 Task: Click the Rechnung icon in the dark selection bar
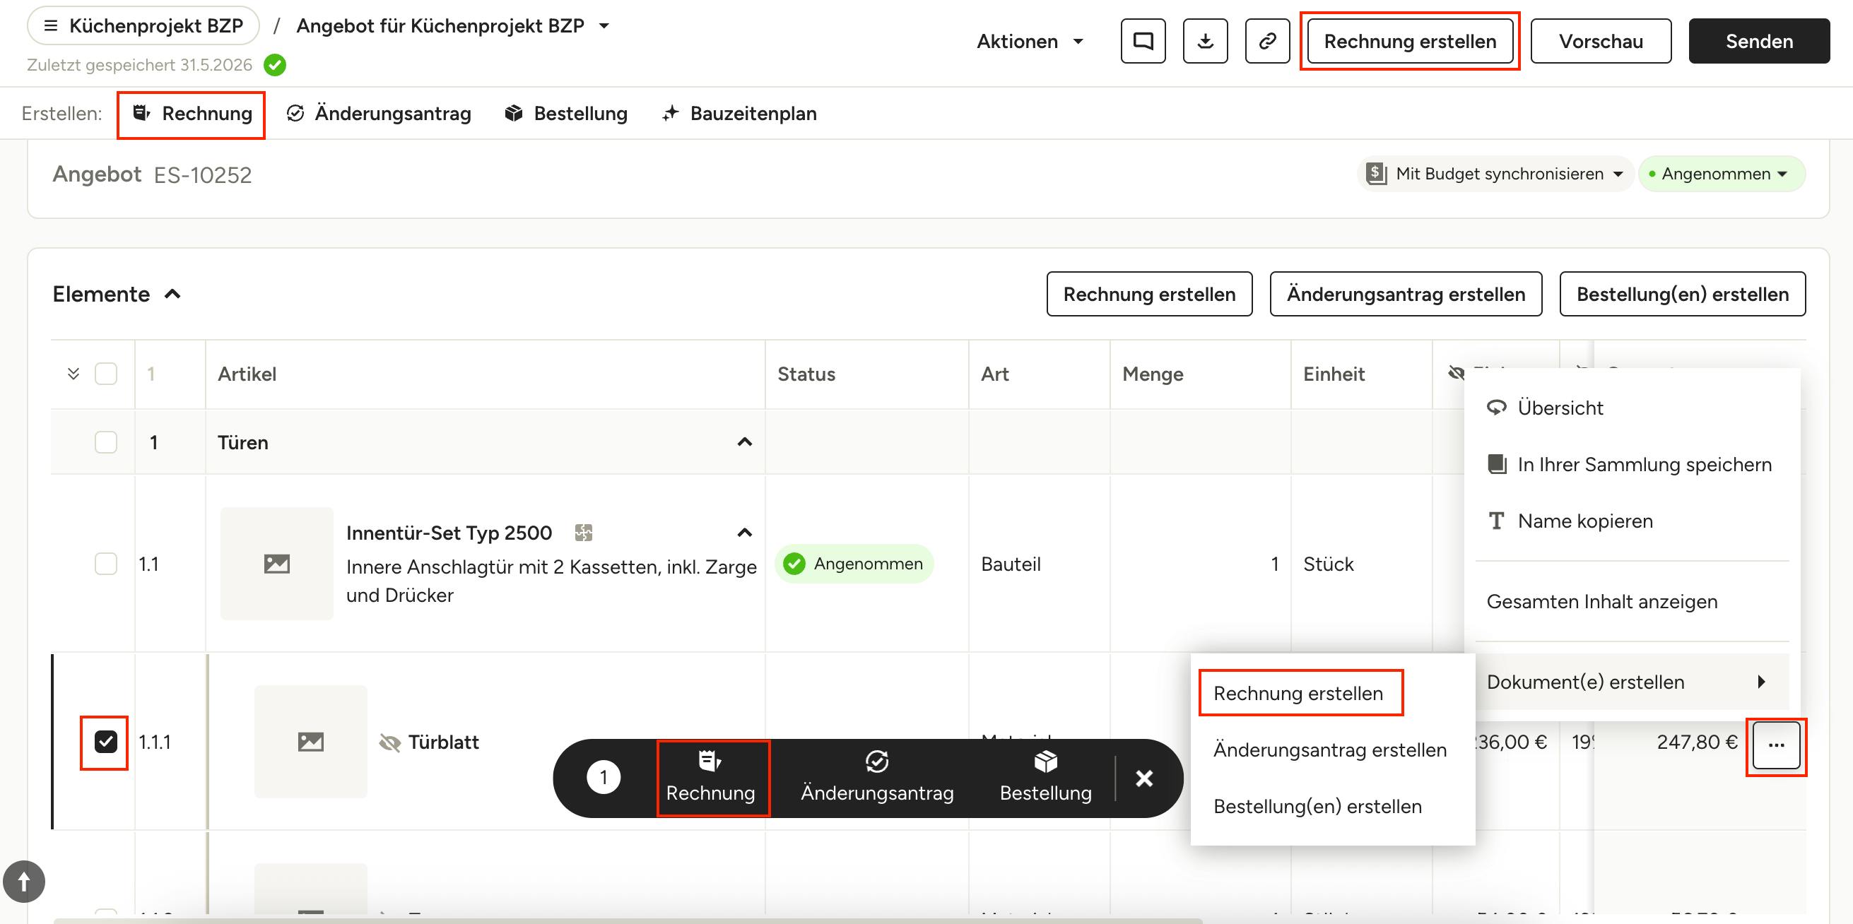(710, 761)
